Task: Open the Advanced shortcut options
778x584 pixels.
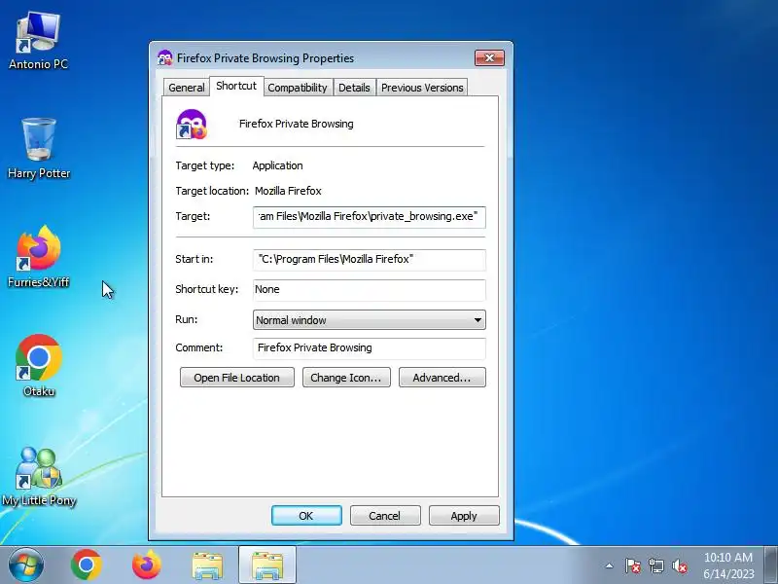Action: click(442, 378)
